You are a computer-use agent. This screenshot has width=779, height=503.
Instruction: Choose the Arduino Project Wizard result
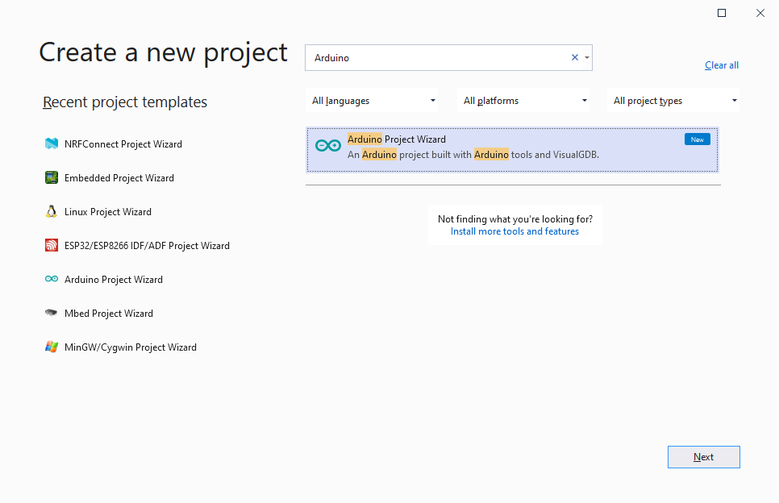[512, 149]
